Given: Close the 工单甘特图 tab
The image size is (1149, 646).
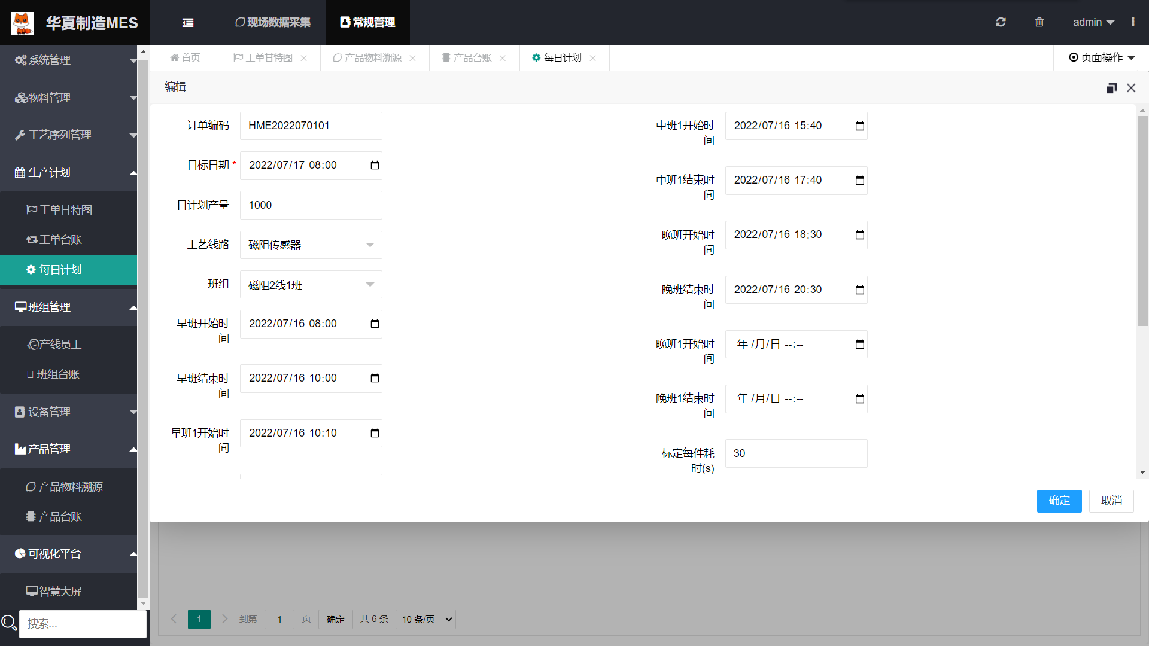Looking at the screenshot, I should click(x=304, y=58).
